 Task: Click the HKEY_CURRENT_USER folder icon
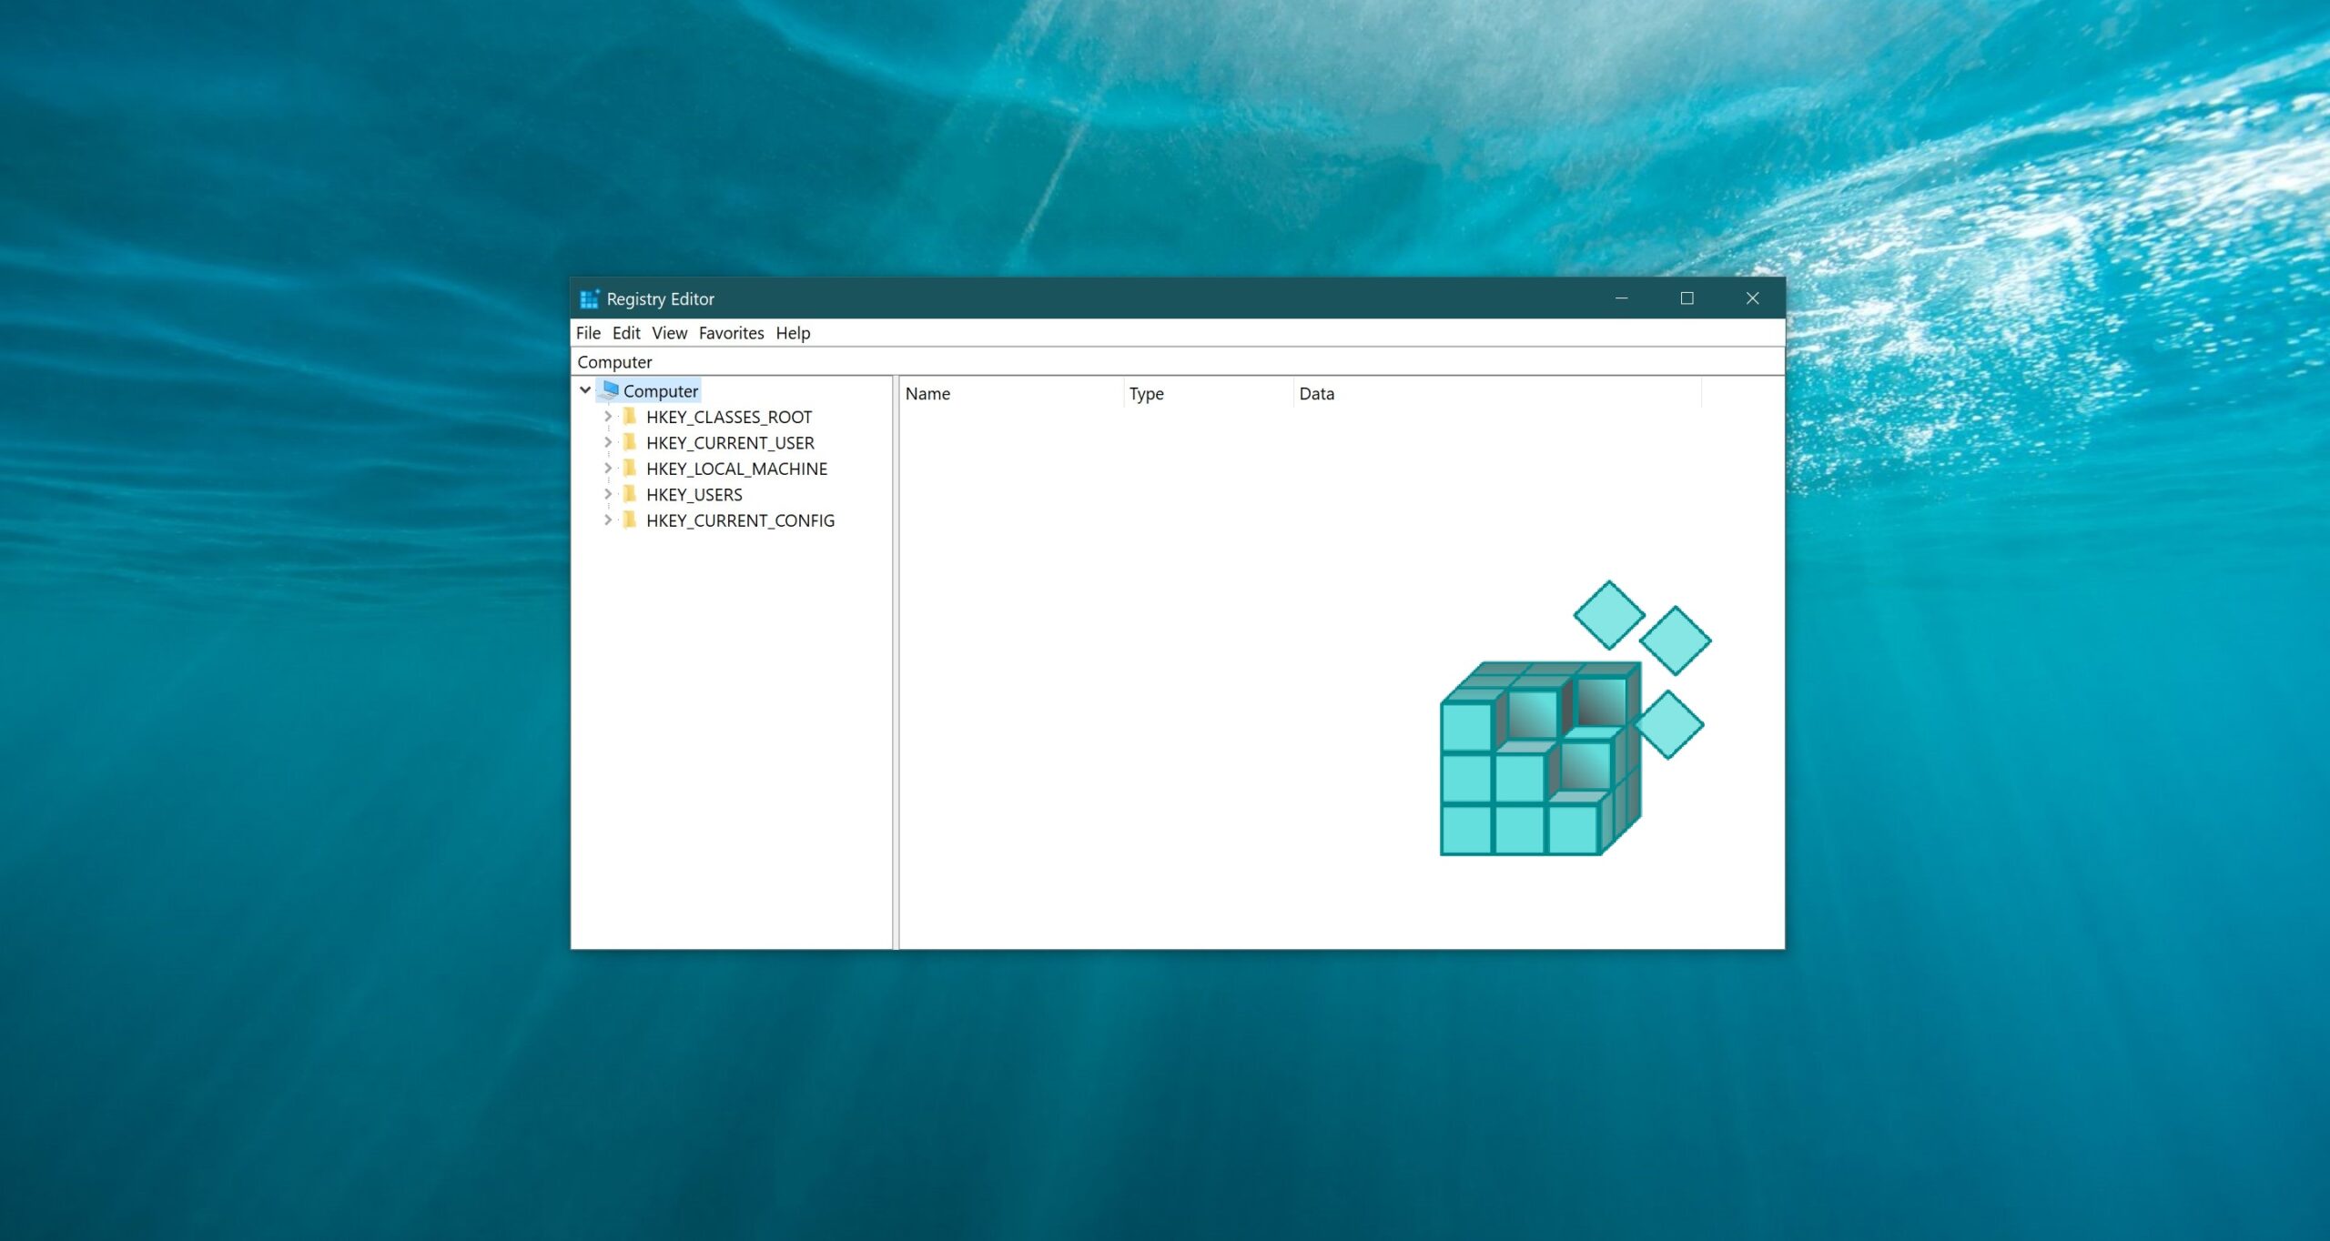click(629, 443)
